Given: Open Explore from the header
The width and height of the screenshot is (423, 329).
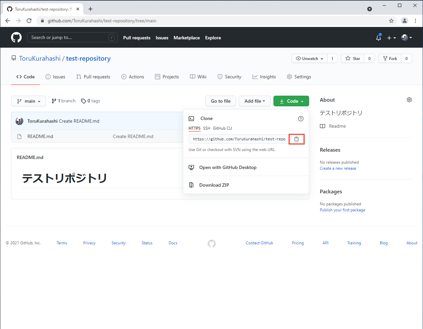Looking at the screenshot, I should pyautogui.click(x=213, y=38).
